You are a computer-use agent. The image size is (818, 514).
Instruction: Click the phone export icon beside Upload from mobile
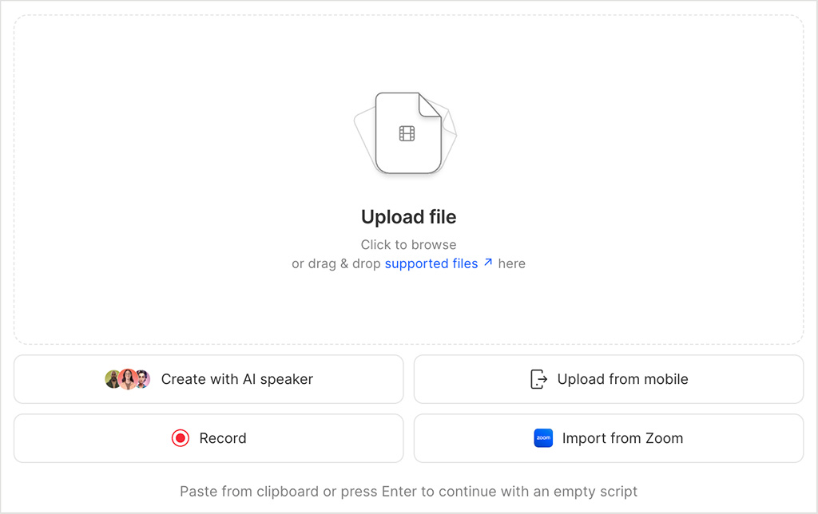pos(538,379)
